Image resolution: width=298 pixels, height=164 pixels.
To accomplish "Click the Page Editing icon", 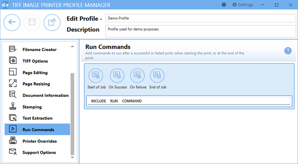I will [13, 72].
